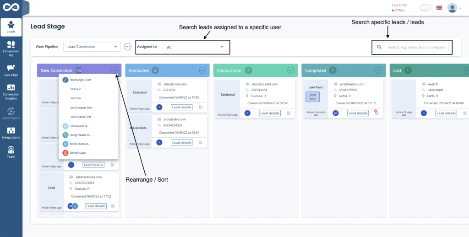Click the search leads input field
Image resolution: width=469 pixels, height=237 pixels.
coord(416,47)
